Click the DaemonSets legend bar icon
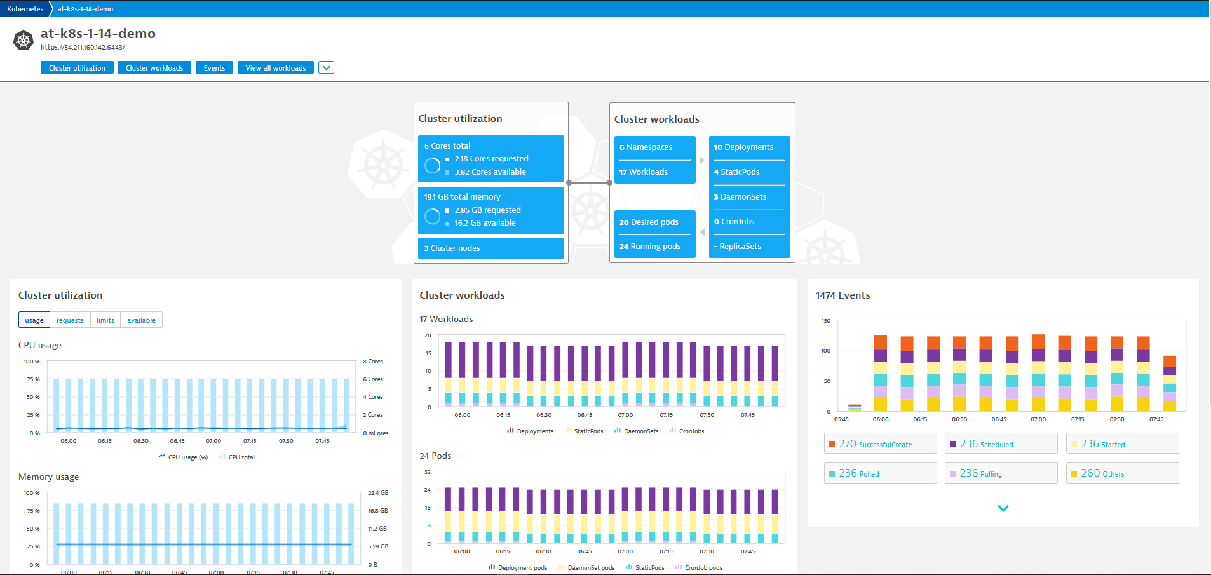 [618, 431]
